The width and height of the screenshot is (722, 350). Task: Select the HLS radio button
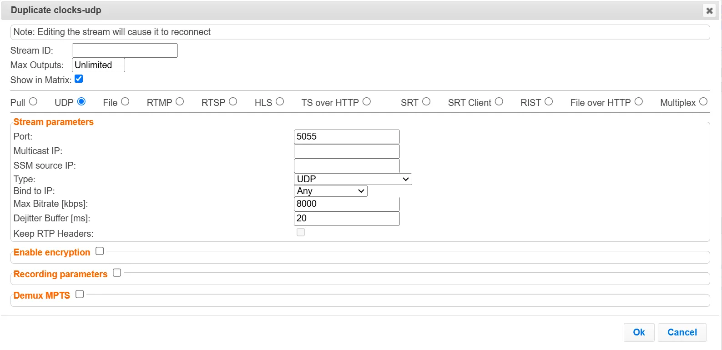(x=280, y=102)
